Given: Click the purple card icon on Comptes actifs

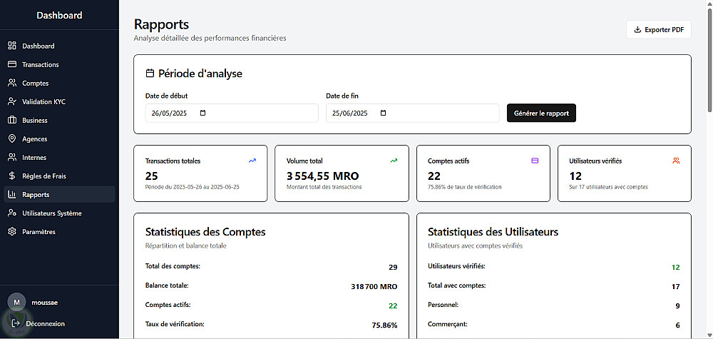Looking at the screenshot, I should (535, 161).
